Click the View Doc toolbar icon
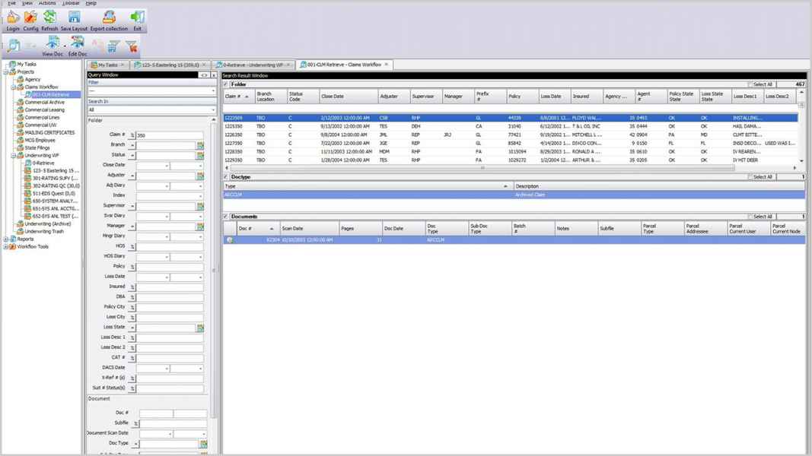 coord(53,45)
